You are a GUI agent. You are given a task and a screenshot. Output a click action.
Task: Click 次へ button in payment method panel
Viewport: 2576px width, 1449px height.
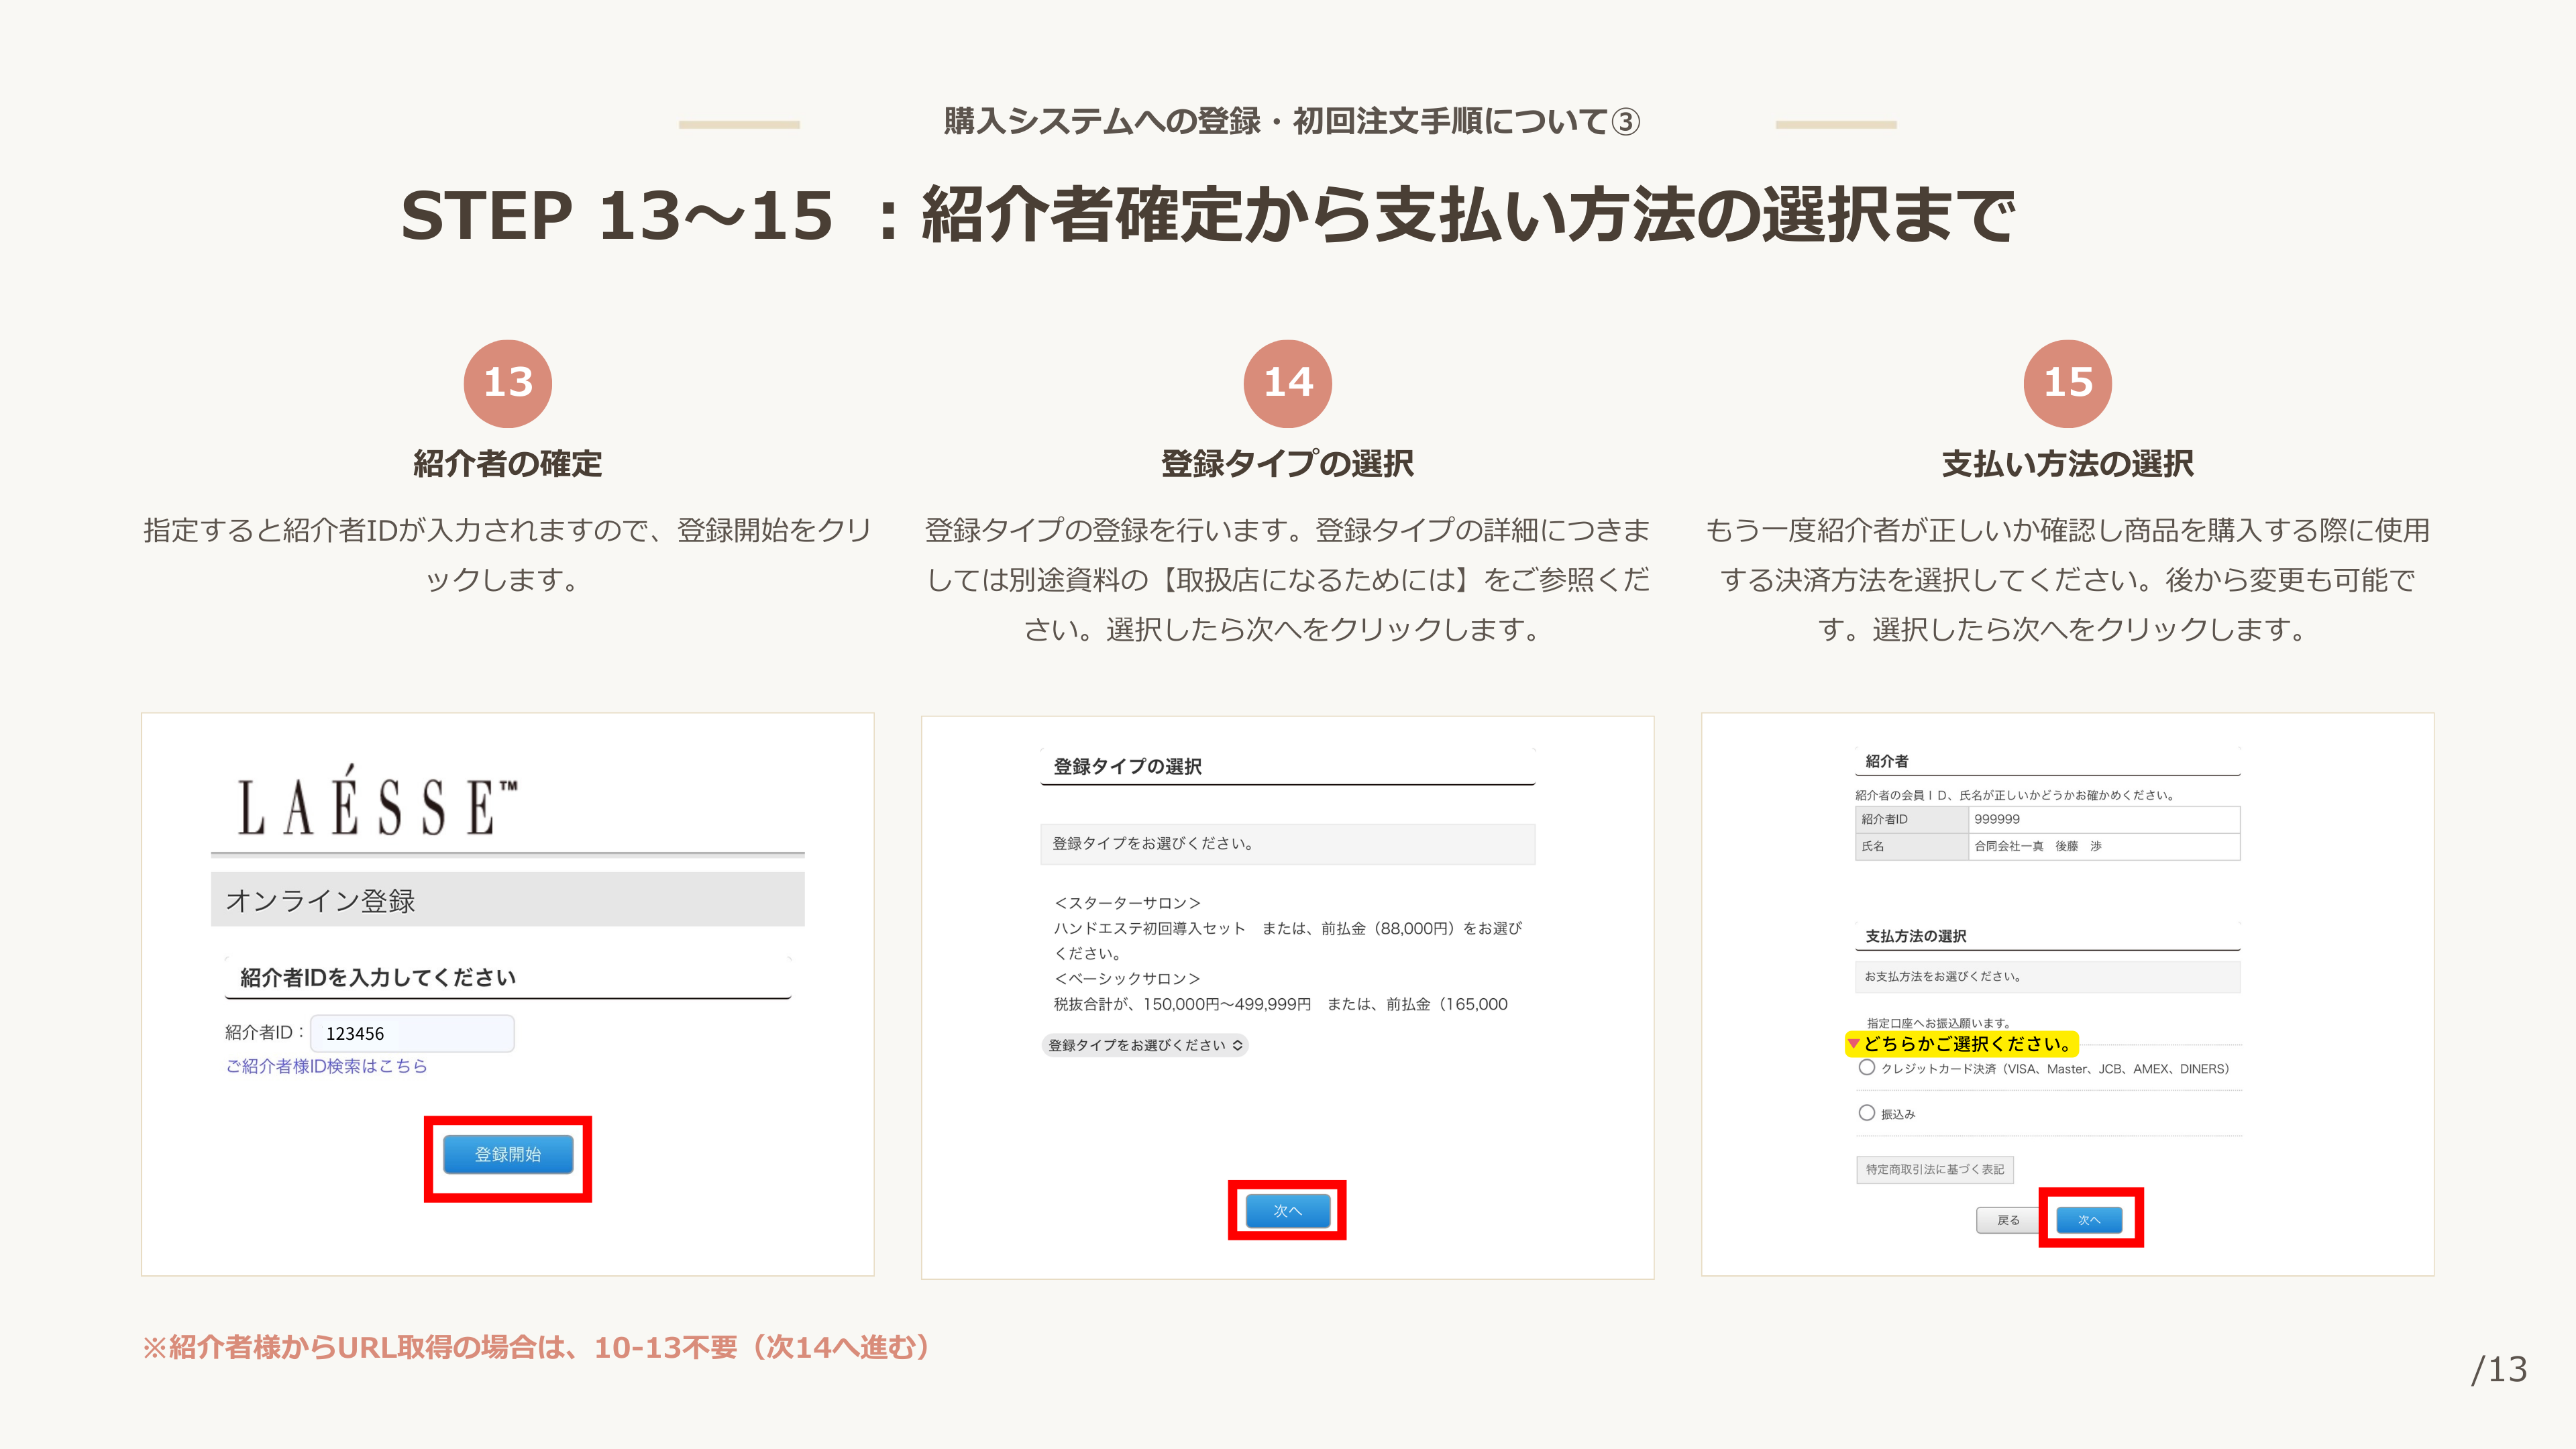point(2089,1220)
